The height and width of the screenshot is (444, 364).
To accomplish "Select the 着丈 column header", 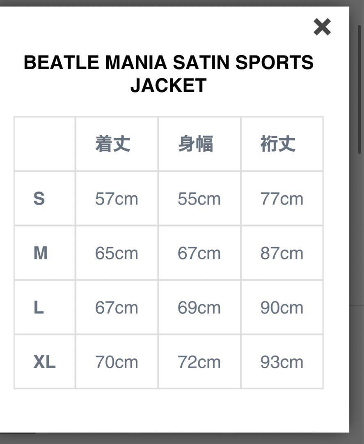I will [x=113, y=144].
